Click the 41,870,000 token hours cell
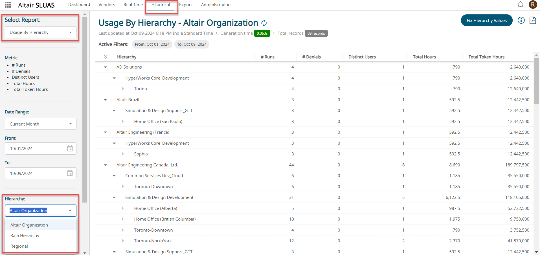Screen dimensions: 540x255 [x=519, y=241]
